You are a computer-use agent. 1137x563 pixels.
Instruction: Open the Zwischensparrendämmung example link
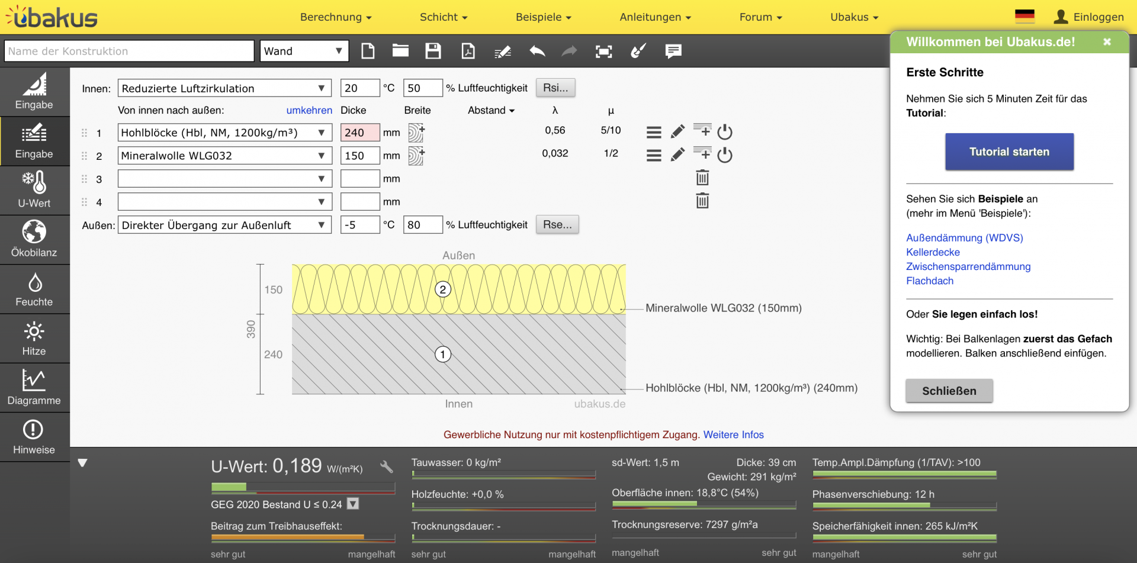coord(968,266)
